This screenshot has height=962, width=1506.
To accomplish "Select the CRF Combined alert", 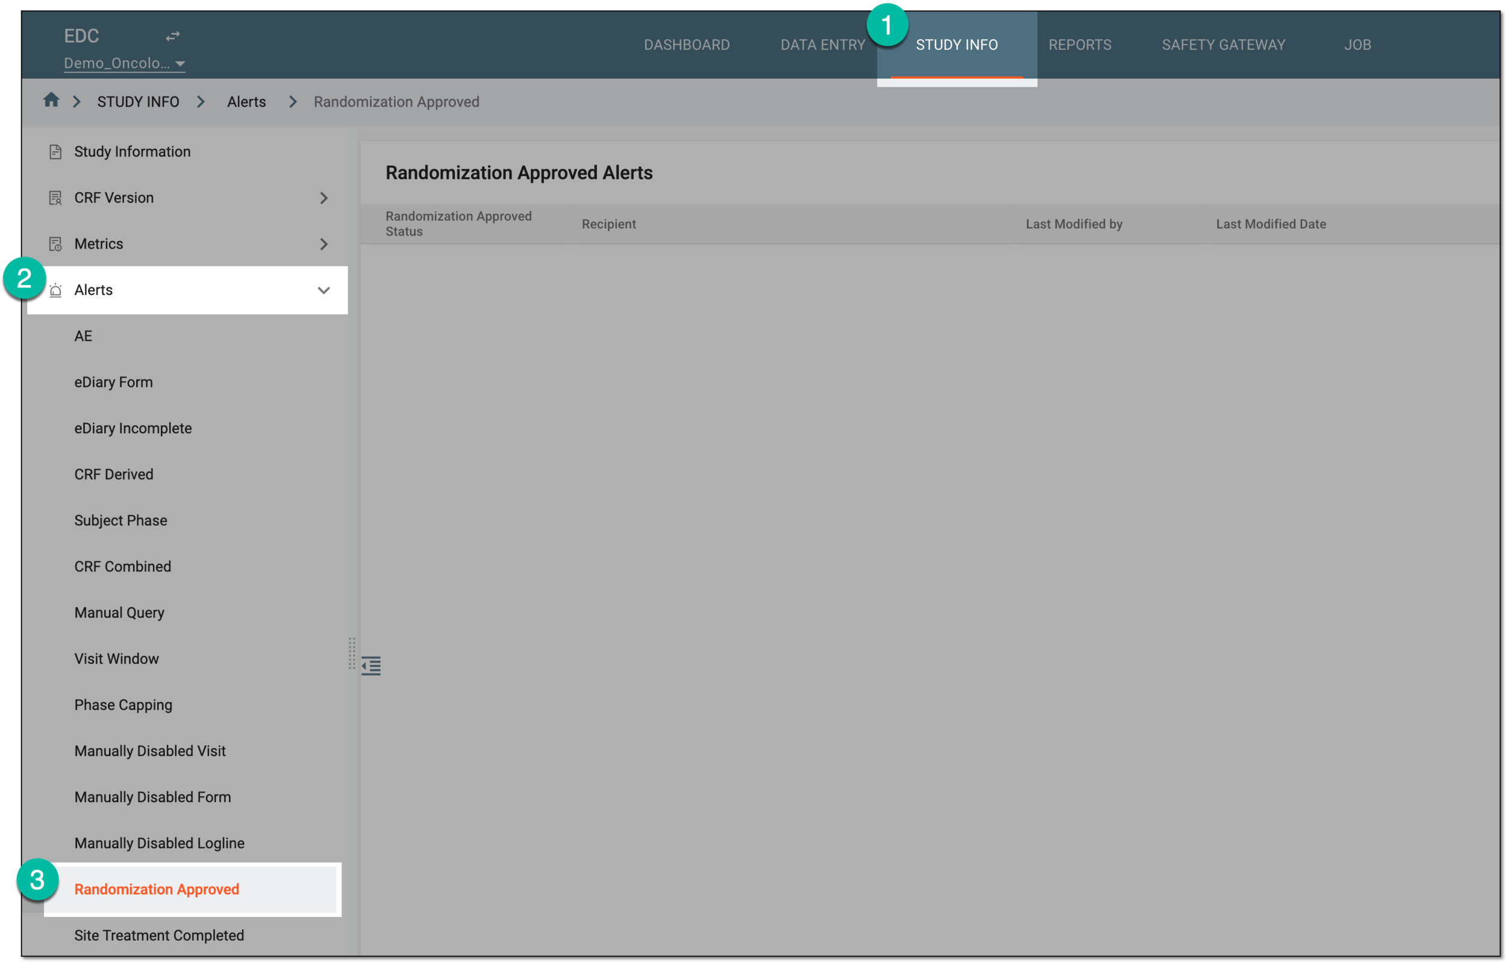I will pyautogui.click(x=122, y=567).
